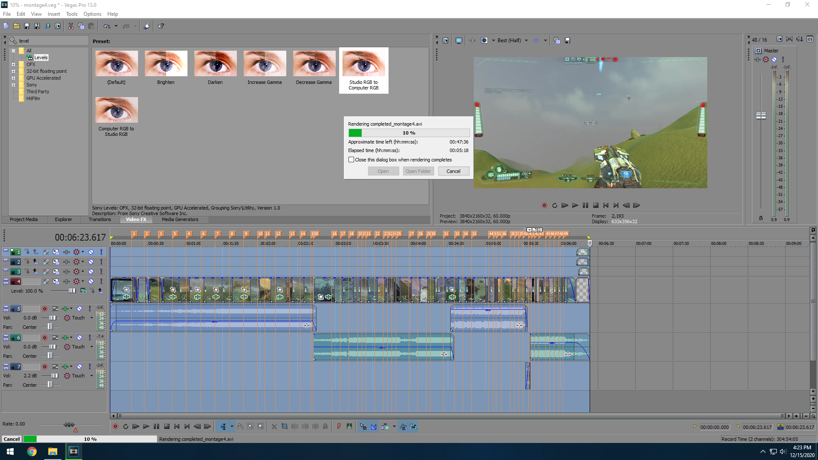Image resolution: width=818 pixels, height=460 pixels.
Task: Cancel the render in the dialog
Action: coord(453,171)
